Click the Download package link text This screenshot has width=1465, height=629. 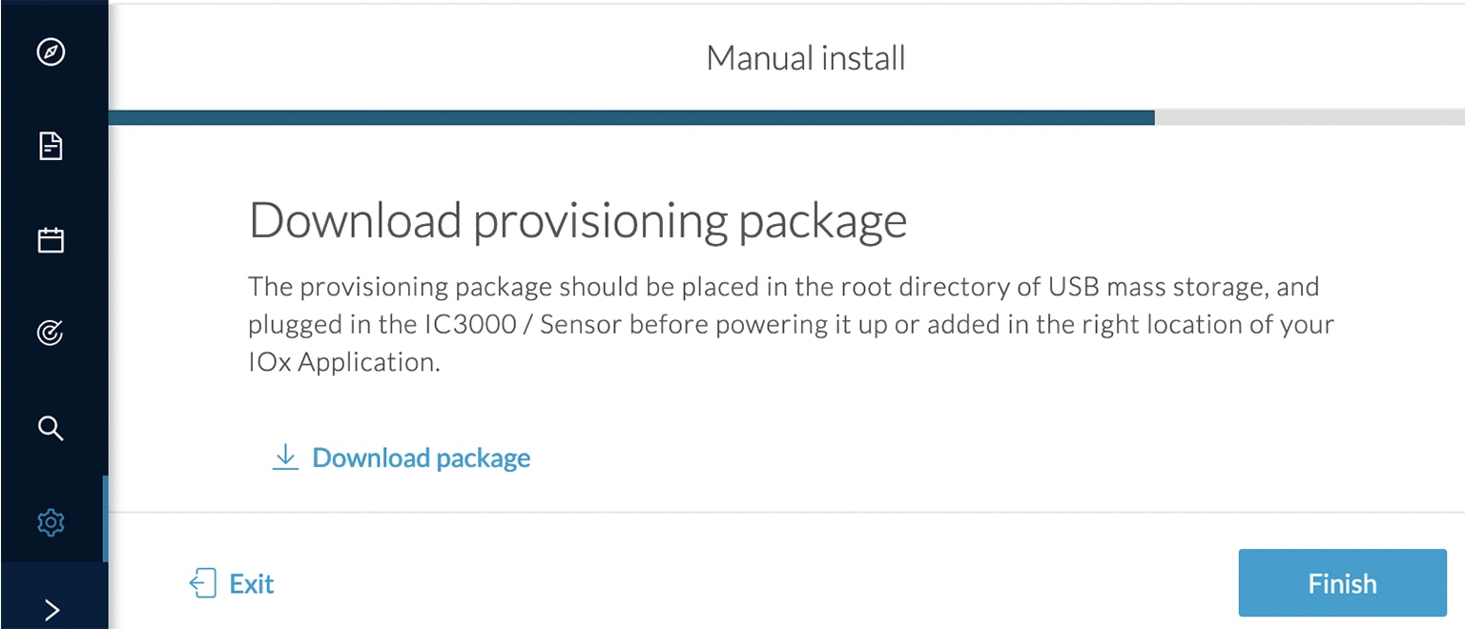click(x=421, y=457)
